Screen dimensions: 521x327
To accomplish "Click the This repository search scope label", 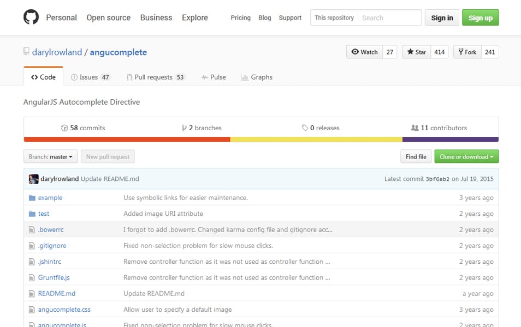I will click(334, 17).
